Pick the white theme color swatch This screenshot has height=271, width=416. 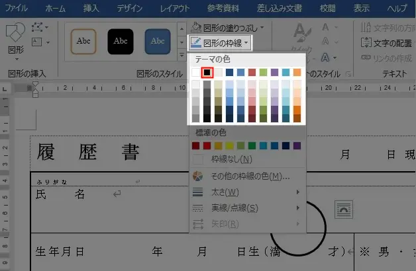pyautogui.click(x=195, y=72)
